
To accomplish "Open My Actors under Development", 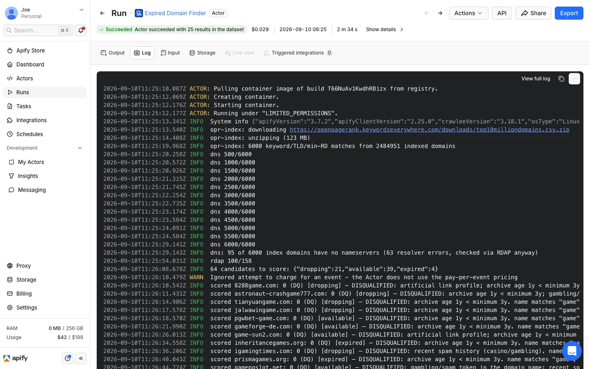I will 45,162.
